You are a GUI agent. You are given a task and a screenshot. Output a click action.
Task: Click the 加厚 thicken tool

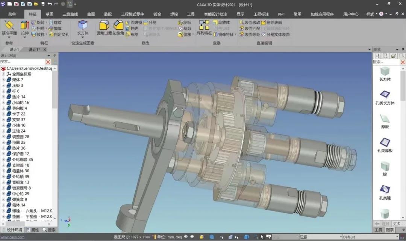(x=55, y=29)
